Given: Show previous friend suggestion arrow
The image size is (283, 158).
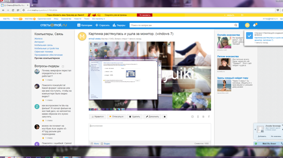Looking at the screenshot, I should click(255, 129).
